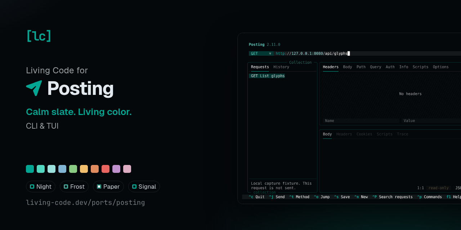Click the read-only status indicator
The width and height of the screenshot is (461, 230).
pyautogui.click(x=439, y=188)
